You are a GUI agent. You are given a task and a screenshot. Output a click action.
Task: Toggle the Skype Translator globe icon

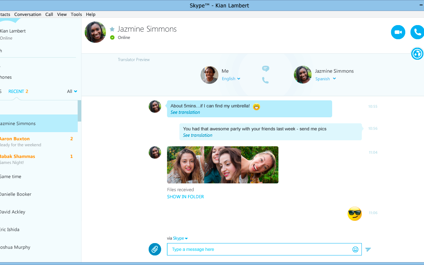[417, 54]
